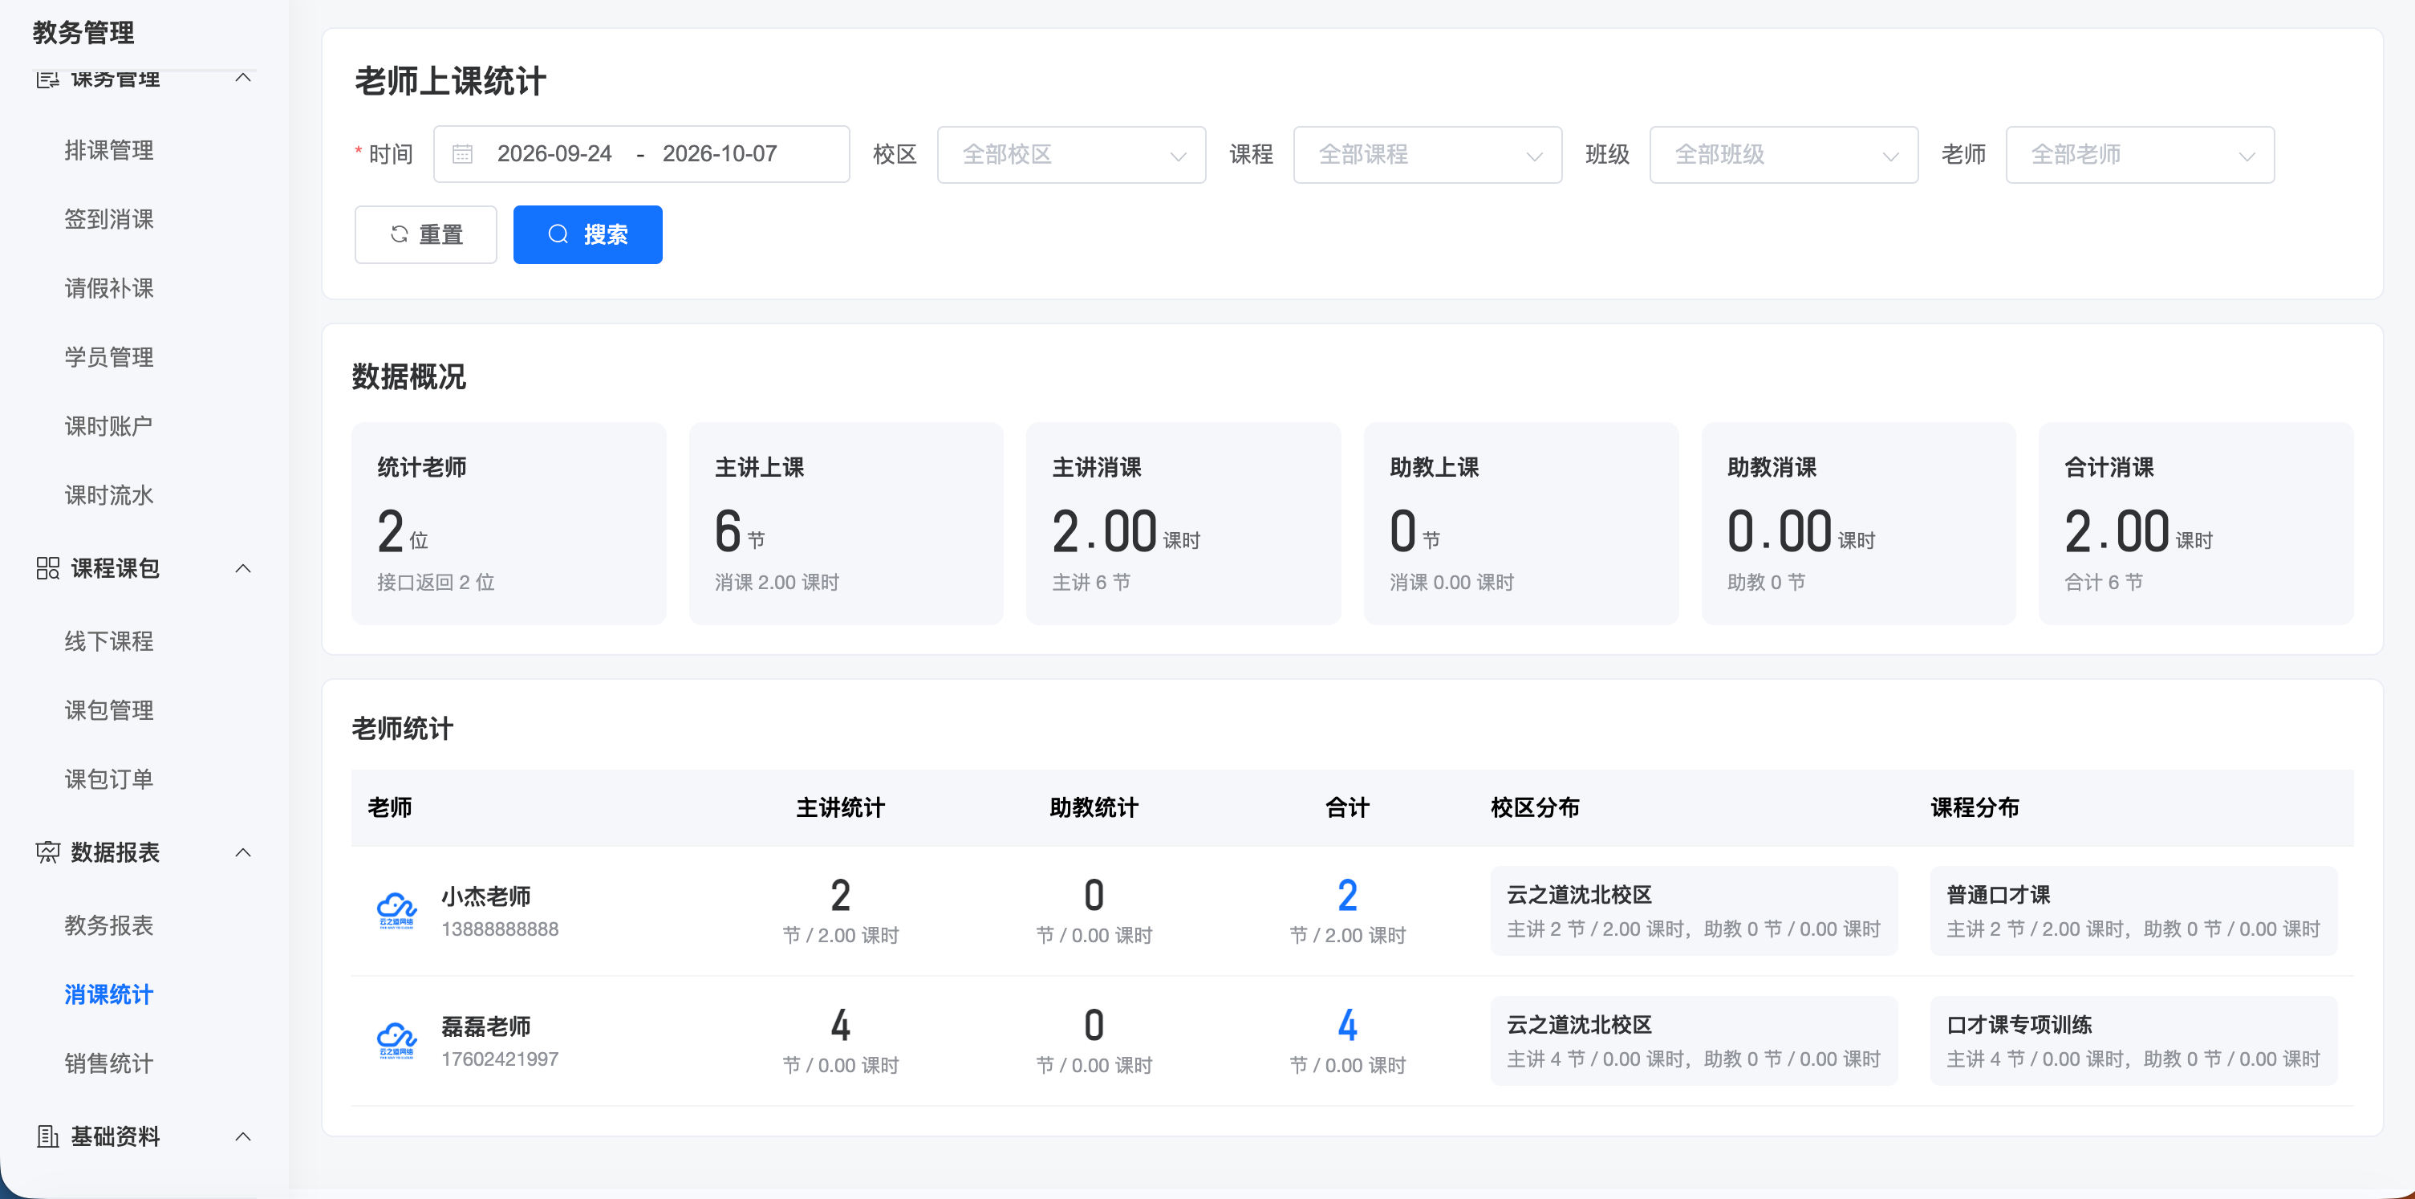Open 排课管理 in sidebar
Screen dimensions: 2415x1199
click(x=109, y=150)
